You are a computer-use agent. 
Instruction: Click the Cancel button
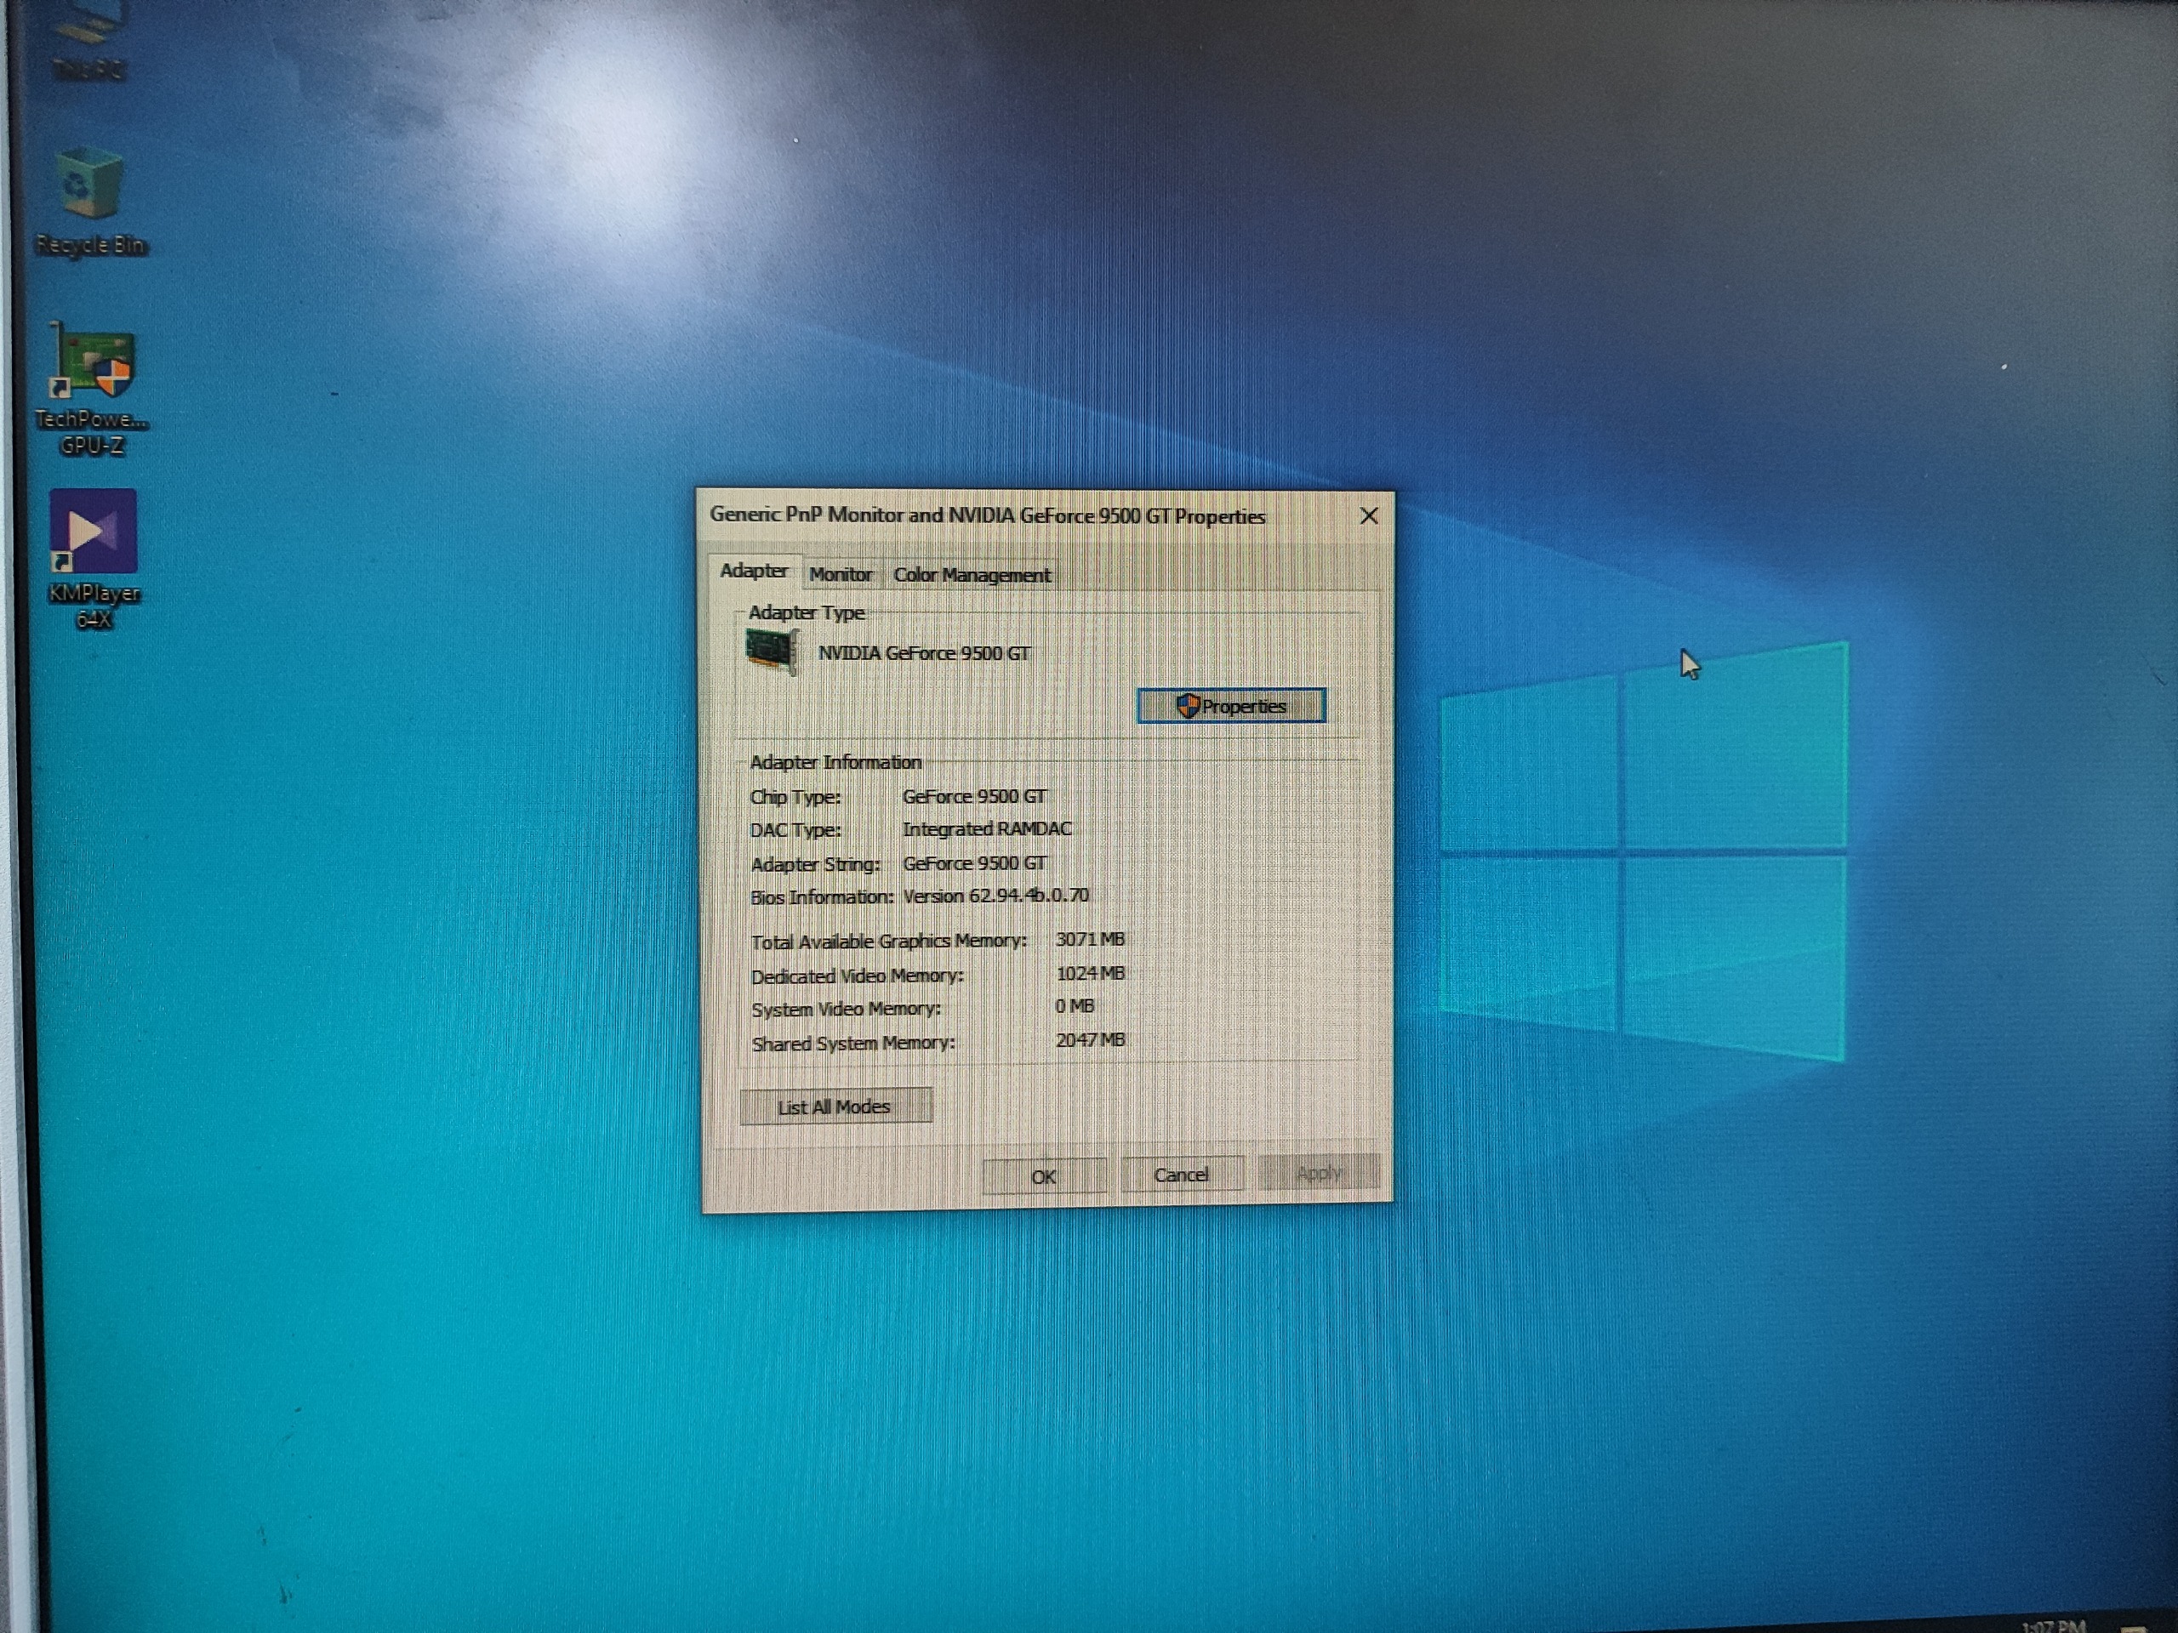coord(1182,1175)
